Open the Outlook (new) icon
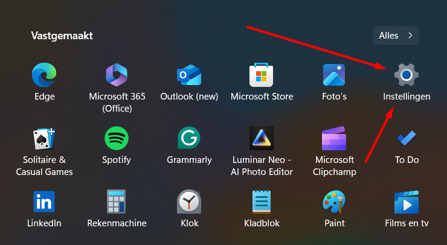 [189, 75]
